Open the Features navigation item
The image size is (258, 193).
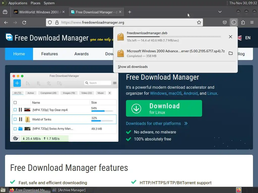50,54
